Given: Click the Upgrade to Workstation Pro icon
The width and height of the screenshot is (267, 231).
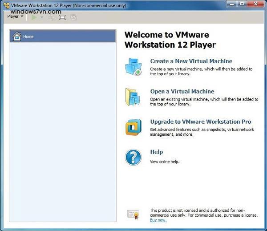Looking at the screenshot, I should (x=133, y=127).
